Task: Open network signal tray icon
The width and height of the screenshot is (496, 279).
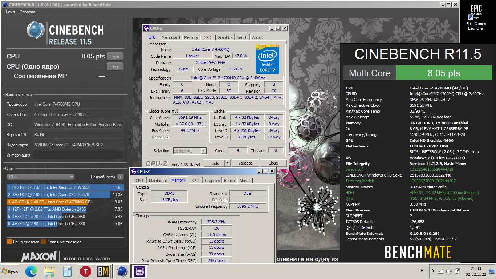Action: pyautogui.click(x=440, y=271)
